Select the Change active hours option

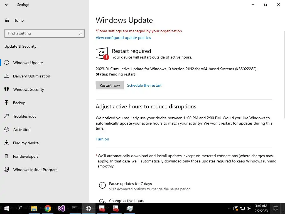(x=127, y=201)
